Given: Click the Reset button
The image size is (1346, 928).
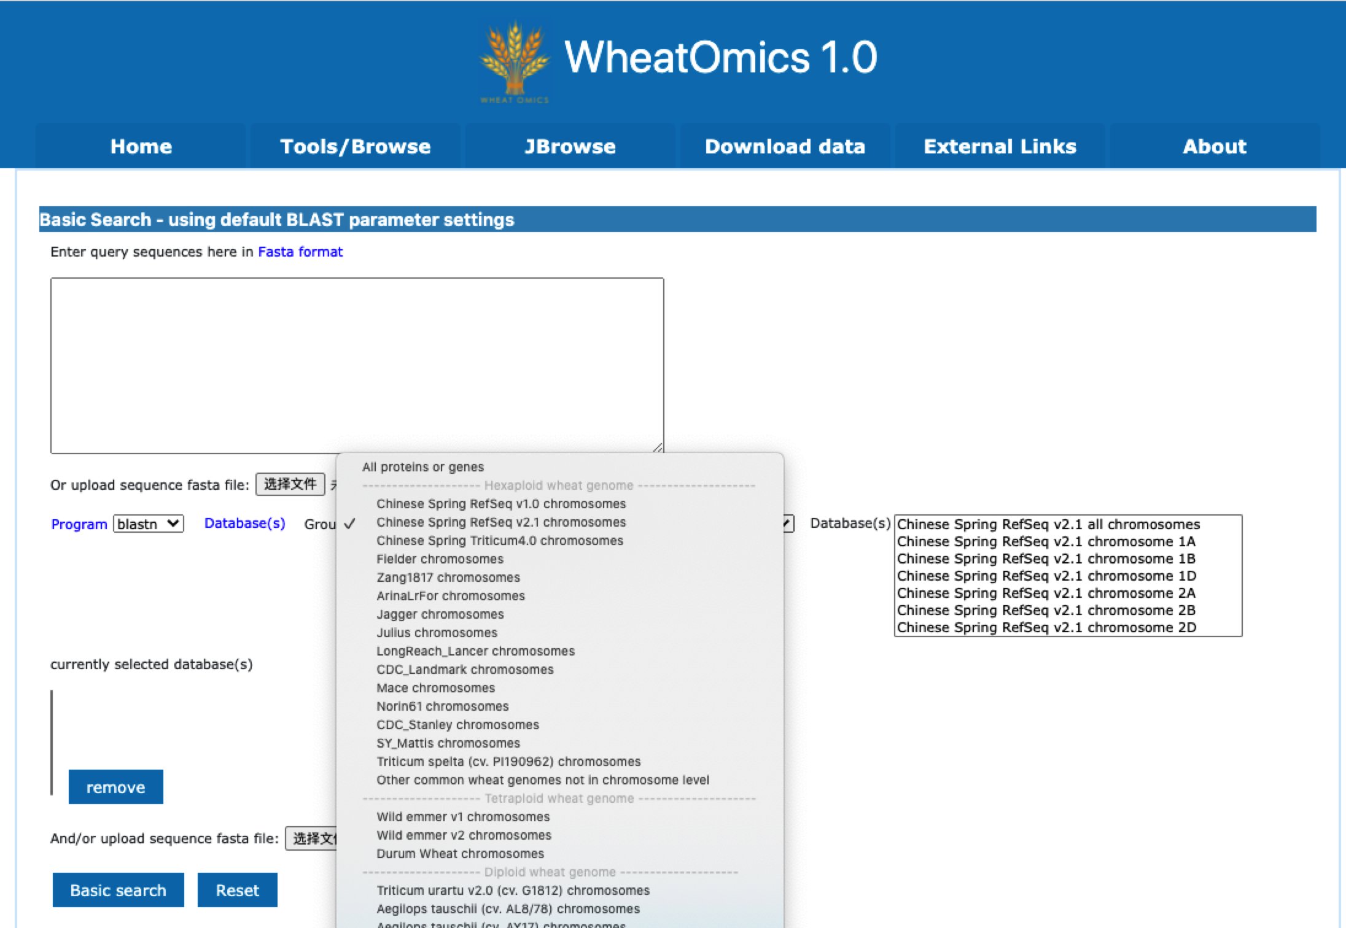Looking at the screenshot, I should point(237,890).
